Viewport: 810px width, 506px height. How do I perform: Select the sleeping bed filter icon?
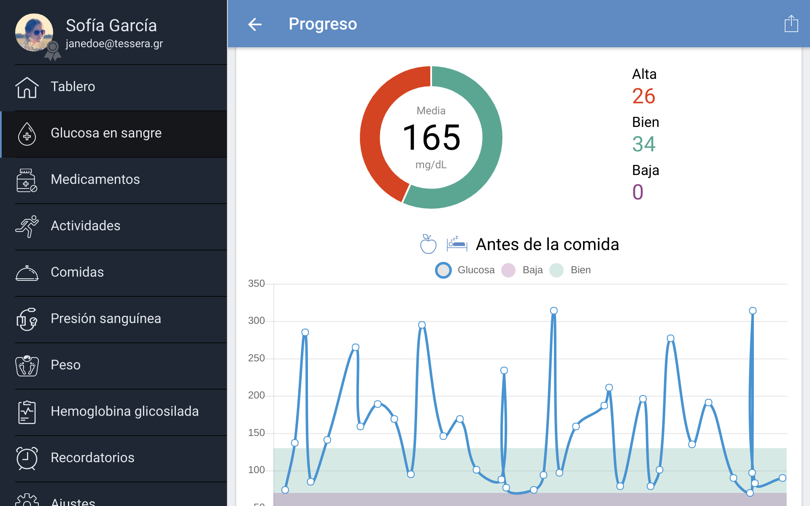coord(457,244)
